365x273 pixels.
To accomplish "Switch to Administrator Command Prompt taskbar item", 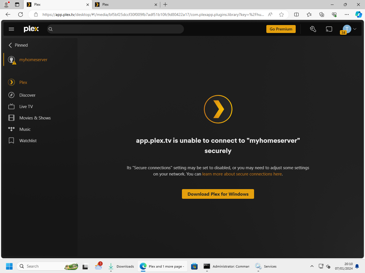I will tap(227, 266).
